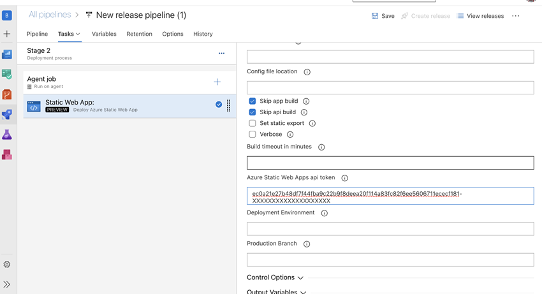Viewport: 542px width, 294px height.
Task: Select the Stage 2 deployment process
Action: (126, 54)
